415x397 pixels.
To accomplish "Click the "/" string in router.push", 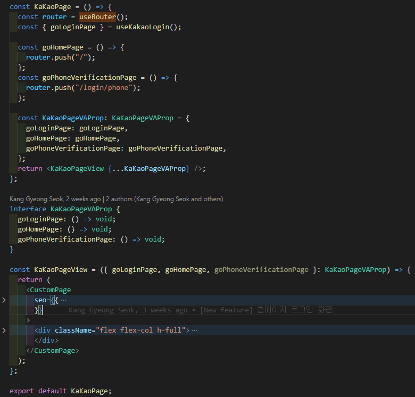I will [81, 57].
